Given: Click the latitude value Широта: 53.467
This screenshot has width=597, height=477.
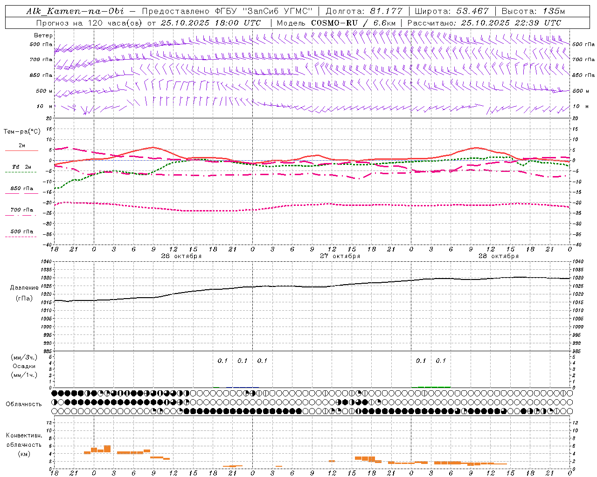Looking at the screenshot, I should [451, 11].
